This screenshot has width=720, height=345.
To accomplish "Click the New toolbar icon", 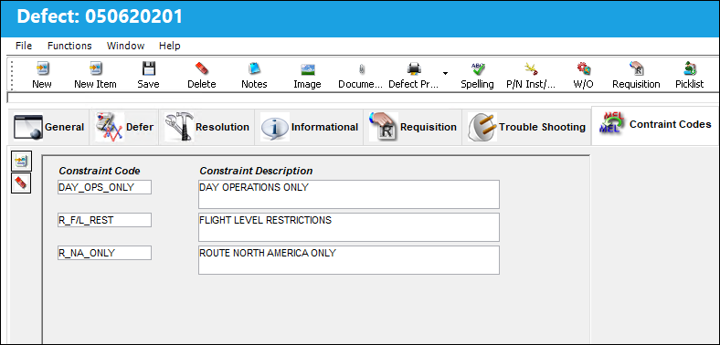I will (x=42, y=68).
